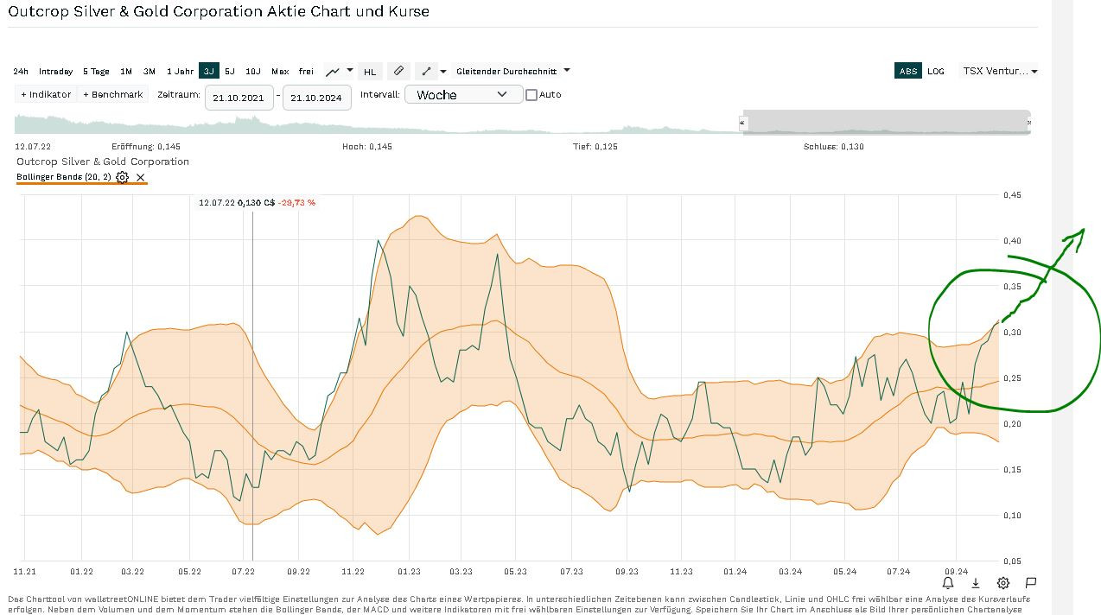Select the Max time range
Viewport: 1101px width, 615px height.
pos(280,71)
